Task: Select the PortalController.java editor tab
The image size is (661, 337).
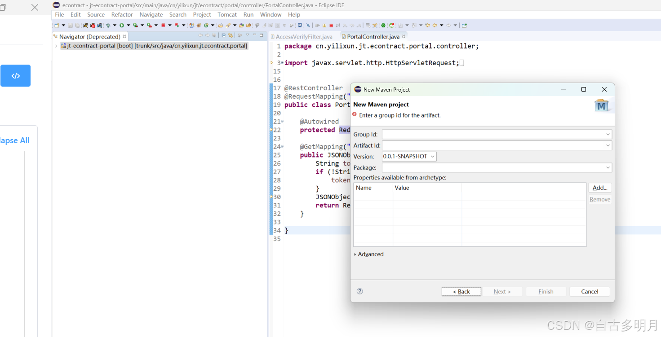Action: coord(373,37)
